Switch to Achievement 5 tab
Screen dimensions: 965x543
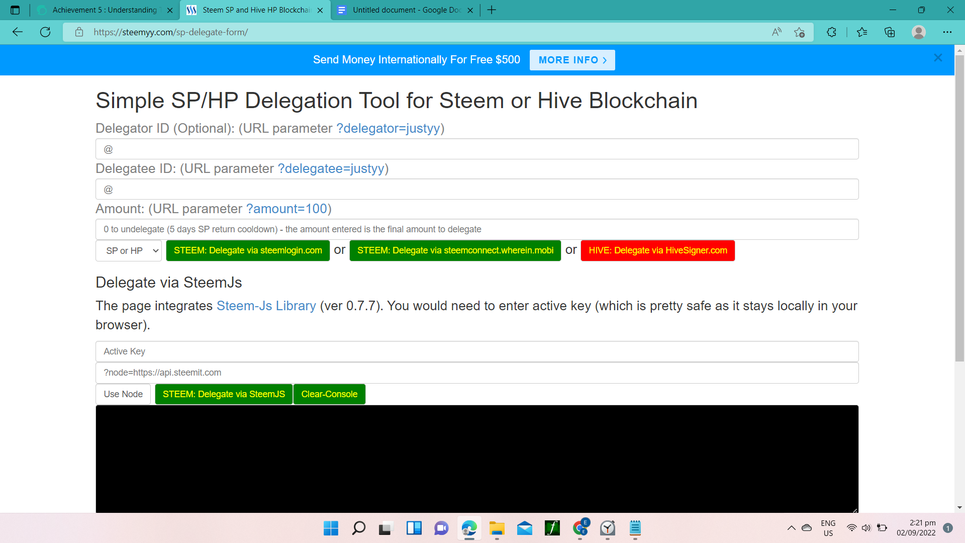(105, 10)
